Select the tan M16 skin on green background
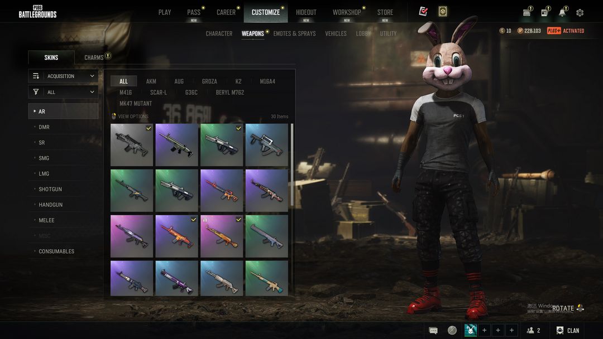The height and width of the screenshot is (339, 603). (266, 278)
